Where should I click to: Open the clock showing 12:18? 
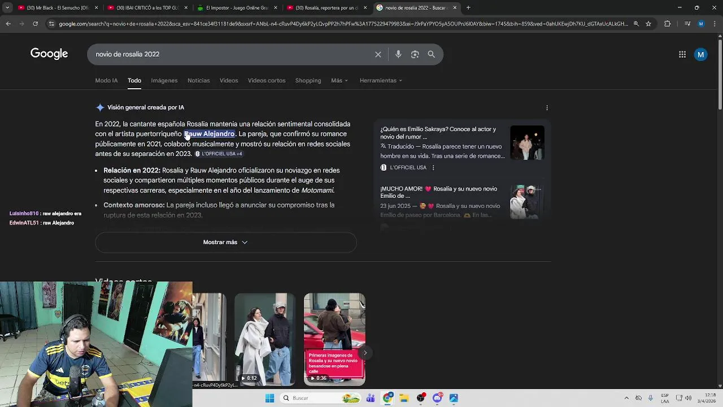tap(707, 398)
